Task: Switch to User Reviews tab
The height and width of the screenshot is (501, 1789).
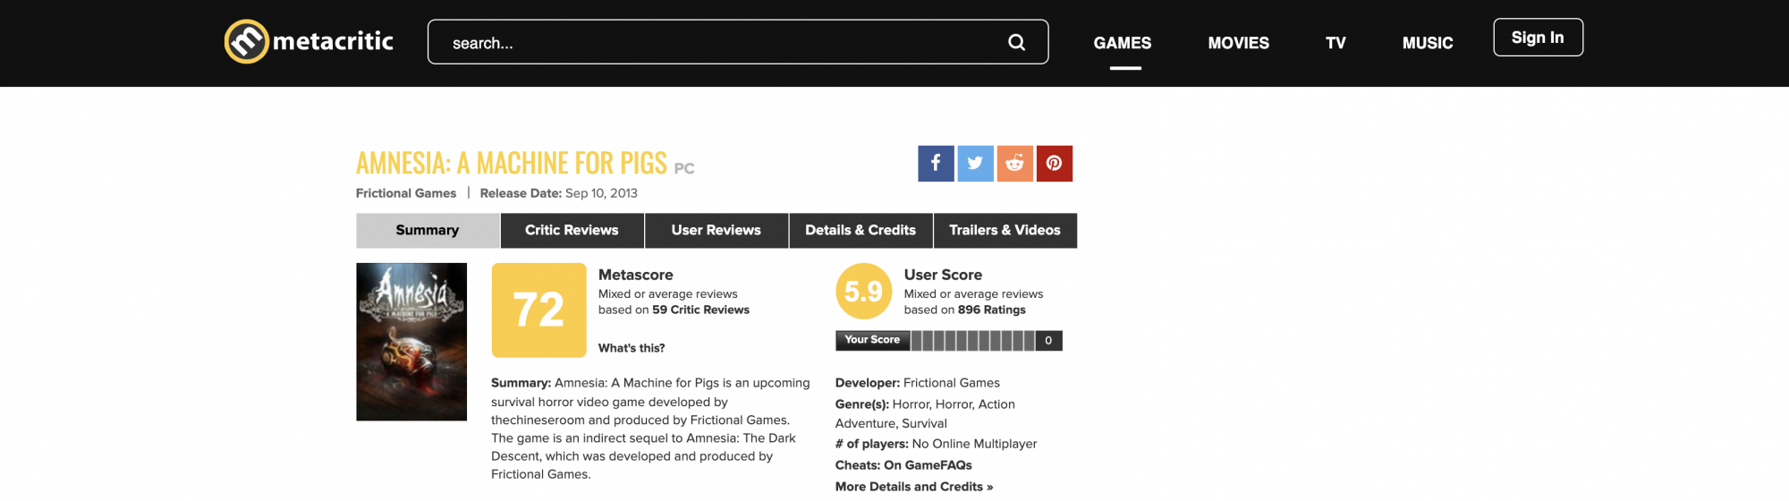Action: pyautogui.click(x=716, y=230)
